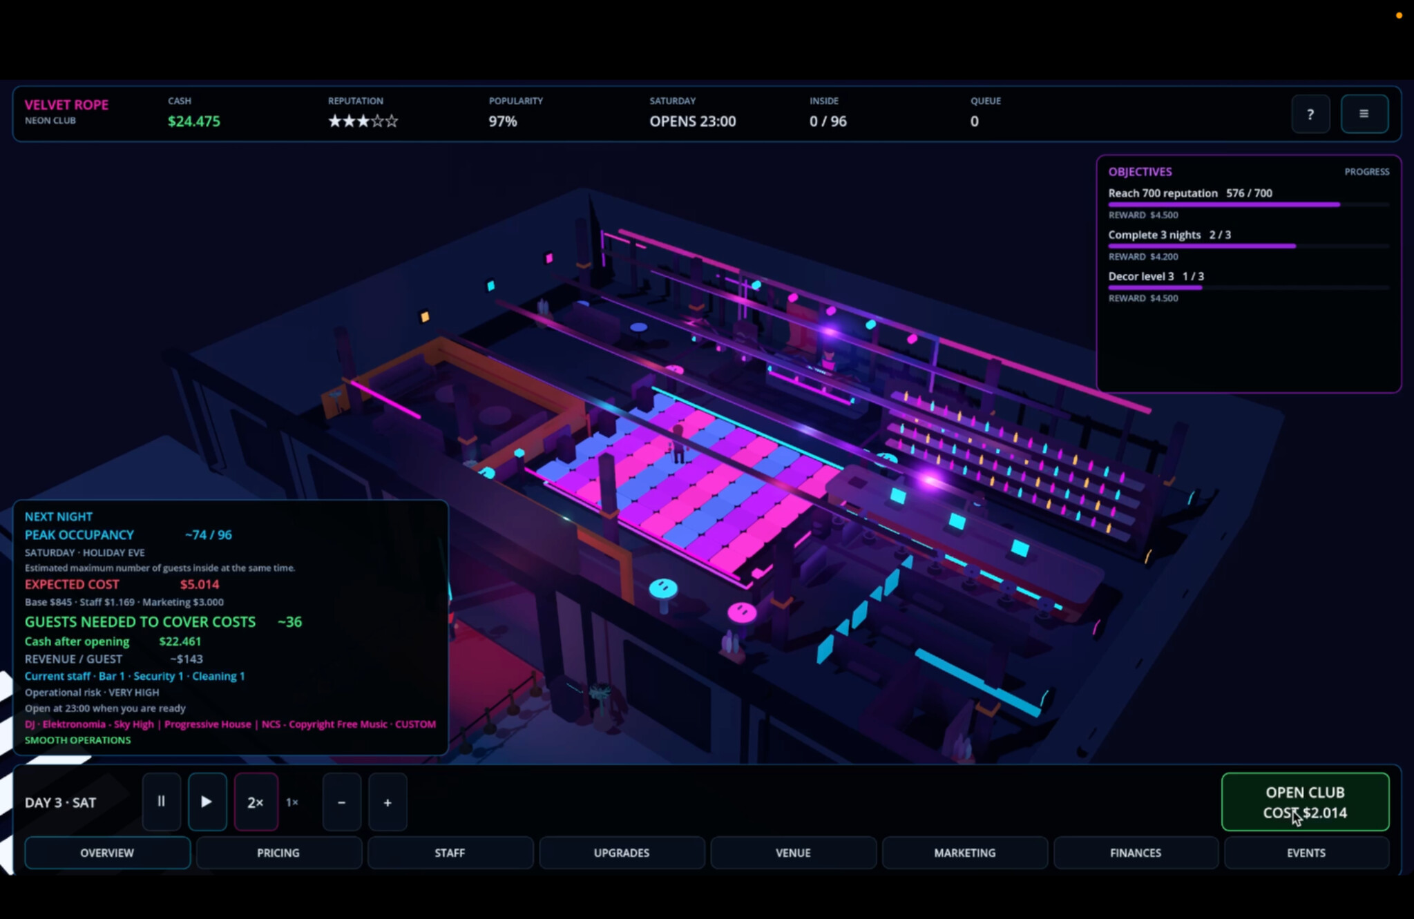This screenshot has width=1414, height=919.
Task: Resume game with the play button
Action: (207, 802)
